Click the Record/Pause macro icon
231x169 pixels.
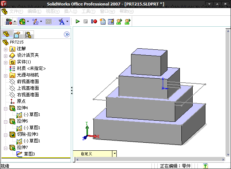[x=94, y=22]
